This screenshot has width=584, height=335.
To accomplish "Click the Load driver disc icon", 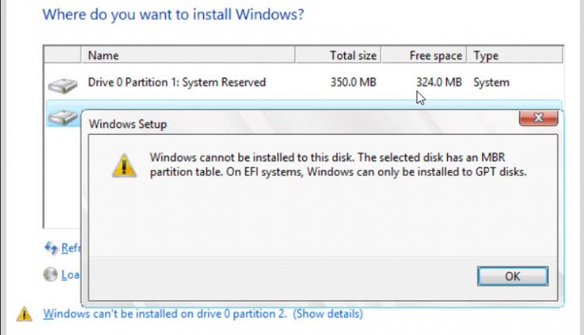I will pos(51,275).
